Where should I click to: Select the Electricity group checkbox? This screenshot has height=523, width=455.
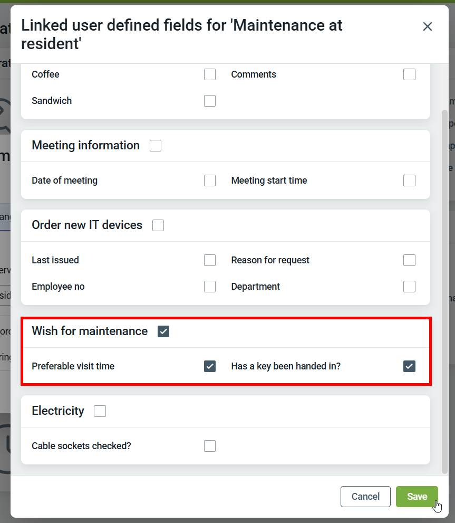100,411
